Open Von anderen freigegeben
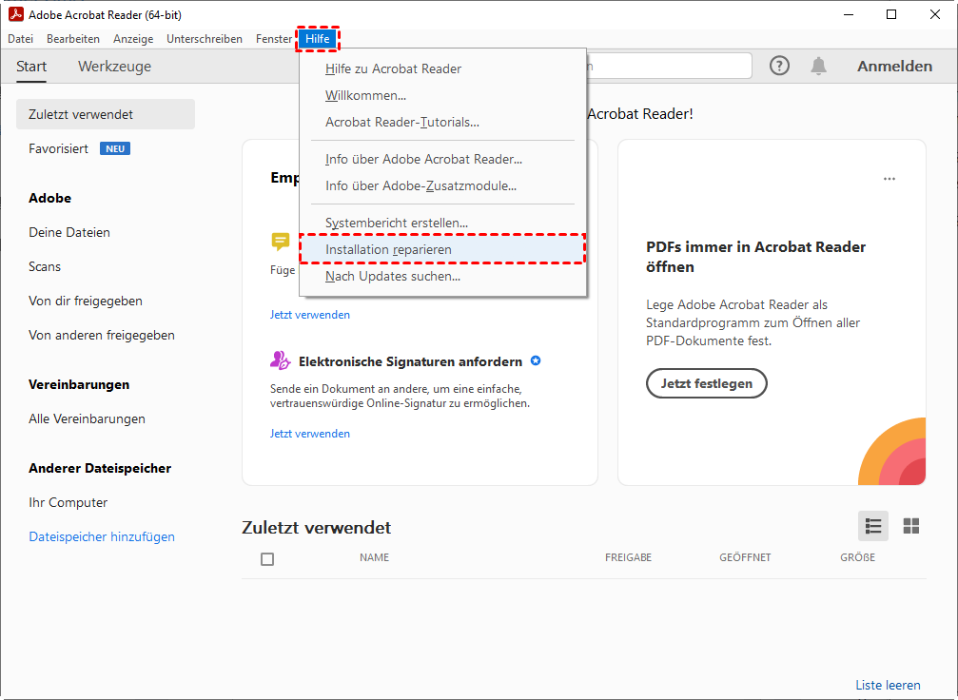 click(x=102, y=335)
